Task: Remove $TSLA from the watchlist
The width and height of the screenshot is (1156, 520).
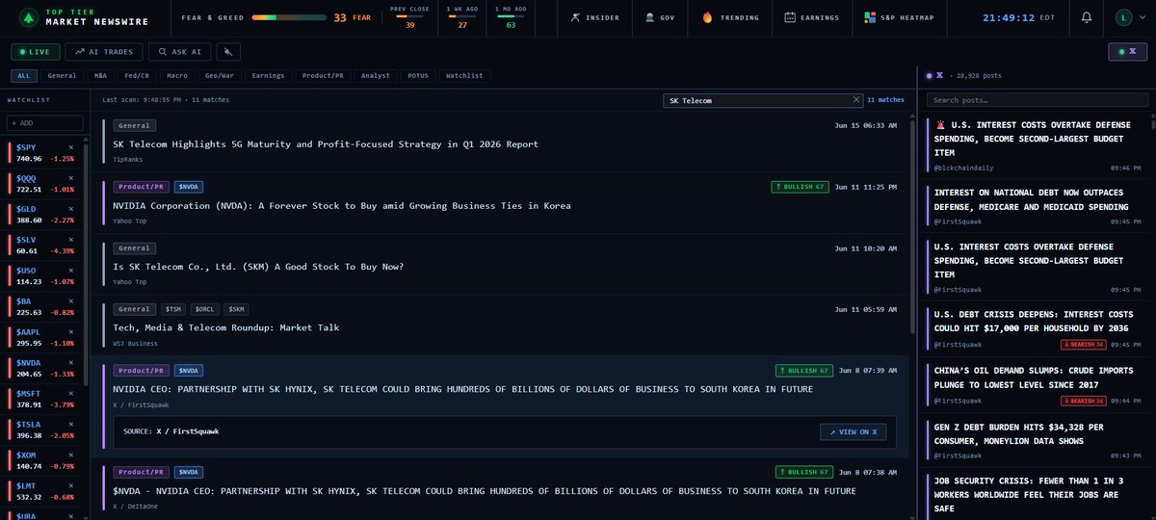Action: click(x=70, y=424)
